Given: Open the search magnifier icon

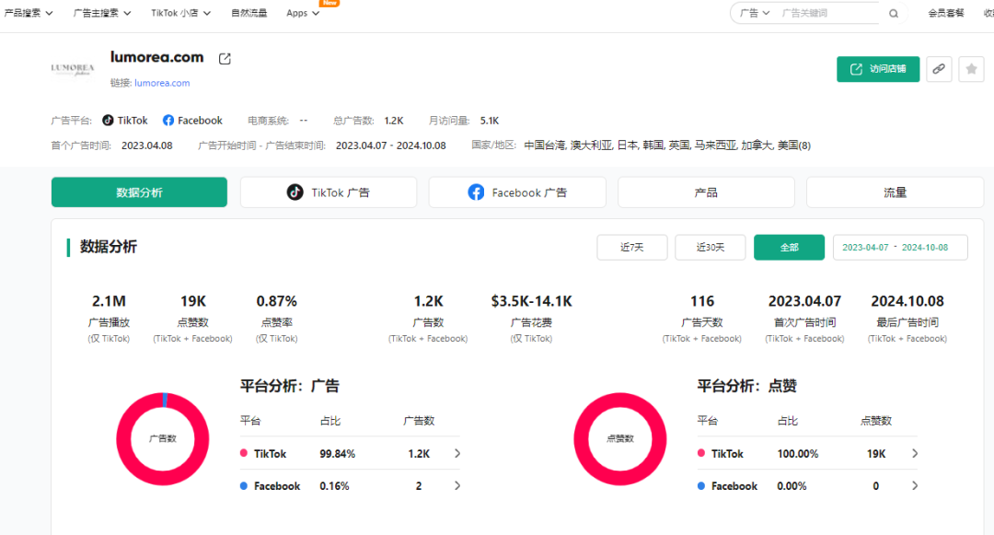Looking at the screenshot, I should pos(892,14).
